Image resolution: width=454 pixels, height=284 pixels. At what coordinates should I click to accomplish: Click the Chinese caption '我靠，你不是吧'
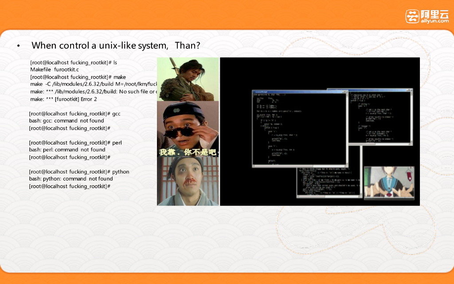(x=188, y=152)
